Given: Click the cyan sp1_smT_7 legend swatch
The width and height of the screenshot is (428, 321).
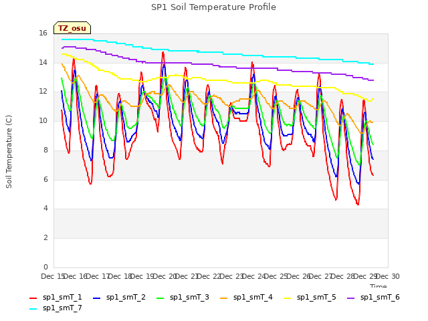Looking at the screenshot, I should [33, 309].
